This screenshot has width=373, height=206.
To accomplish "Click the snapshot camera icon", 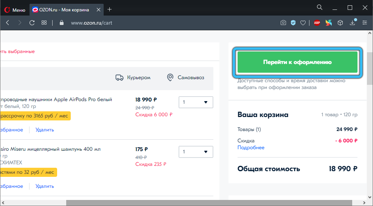I will click(x=283, y=23).
